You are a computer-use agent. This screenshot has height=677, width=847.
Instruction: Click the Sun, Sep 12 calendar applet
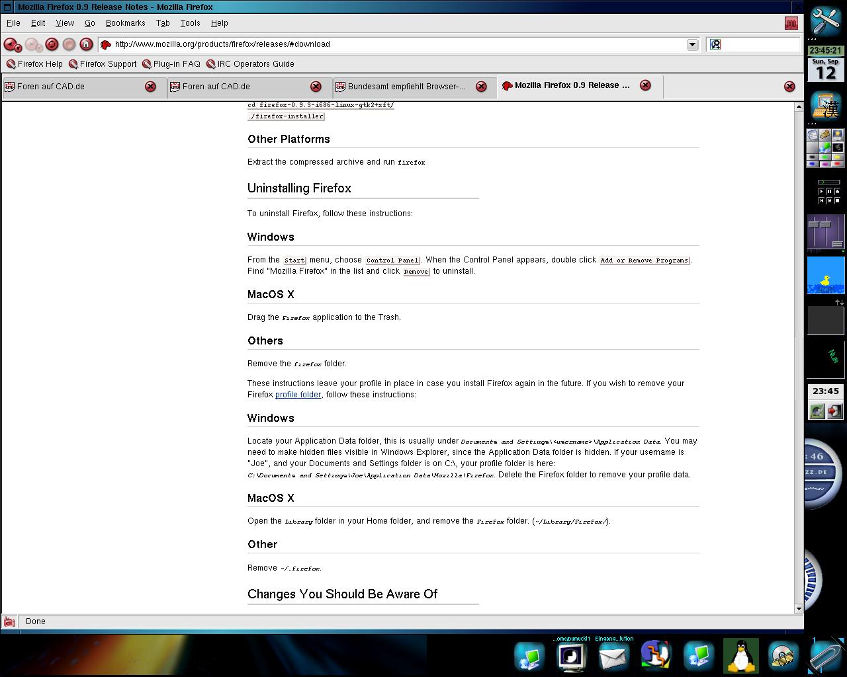coord(825,69)
